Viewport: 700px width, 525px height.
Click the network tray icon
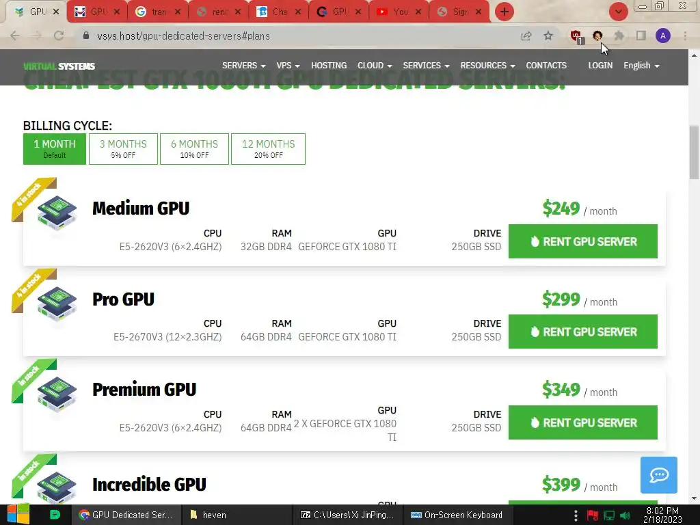(609, 515)
